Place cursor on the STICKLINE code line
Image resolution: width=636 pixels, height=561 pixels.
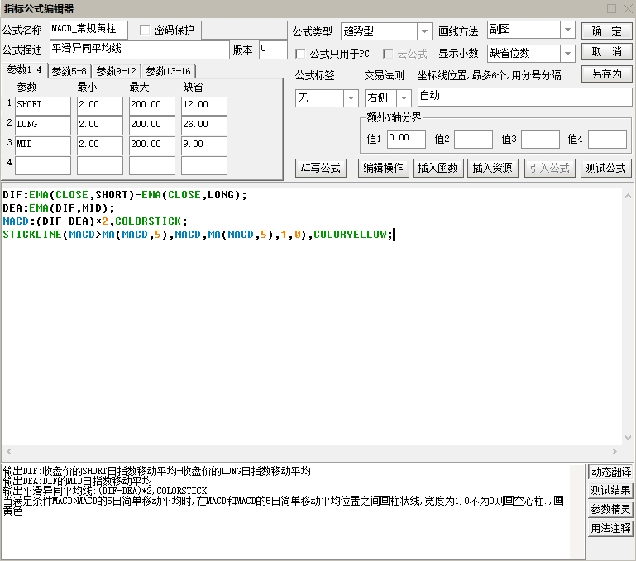point(198,235)
